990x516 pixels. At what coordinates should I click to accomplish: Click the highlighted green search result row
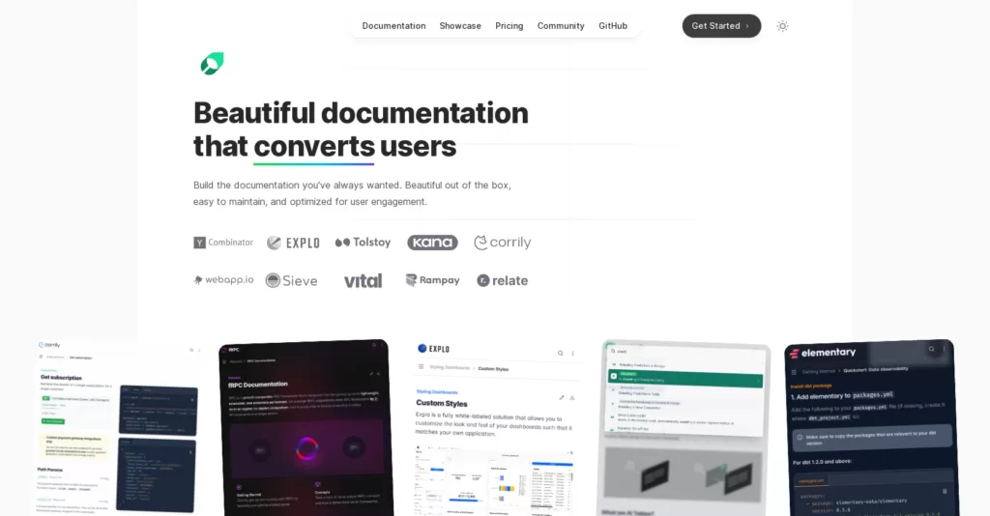[x=685, y=377]
